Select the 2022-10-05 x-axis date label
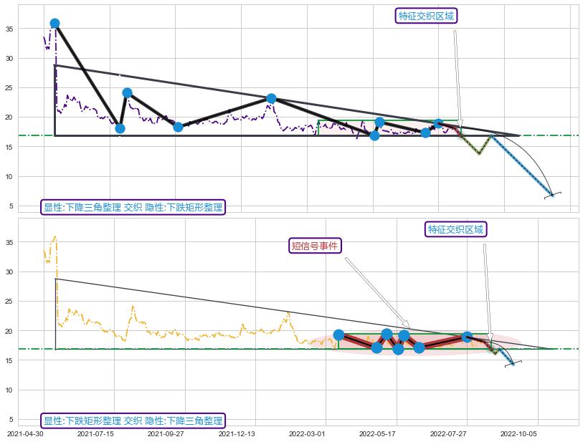Viewport: 583px width, 442px height. point(518,433)
